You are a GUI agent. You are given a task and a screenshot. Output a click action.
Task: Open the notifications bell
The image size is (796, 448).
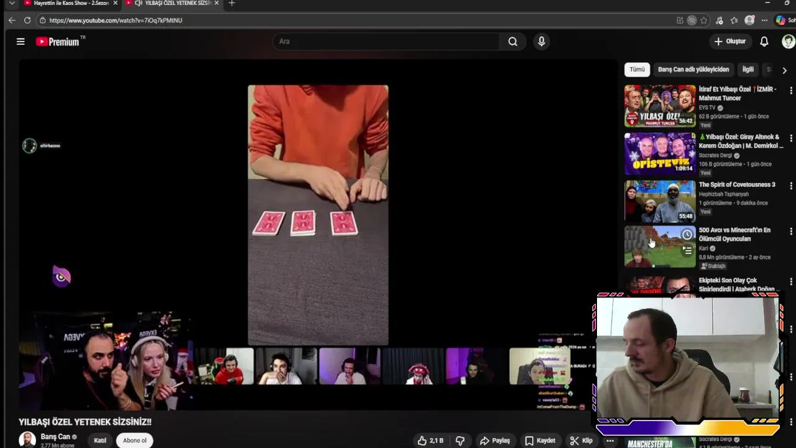point(764,42)
